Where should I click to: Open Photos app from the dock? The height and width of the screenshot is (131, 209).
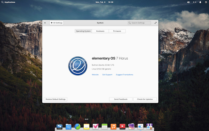click(131, 126)
